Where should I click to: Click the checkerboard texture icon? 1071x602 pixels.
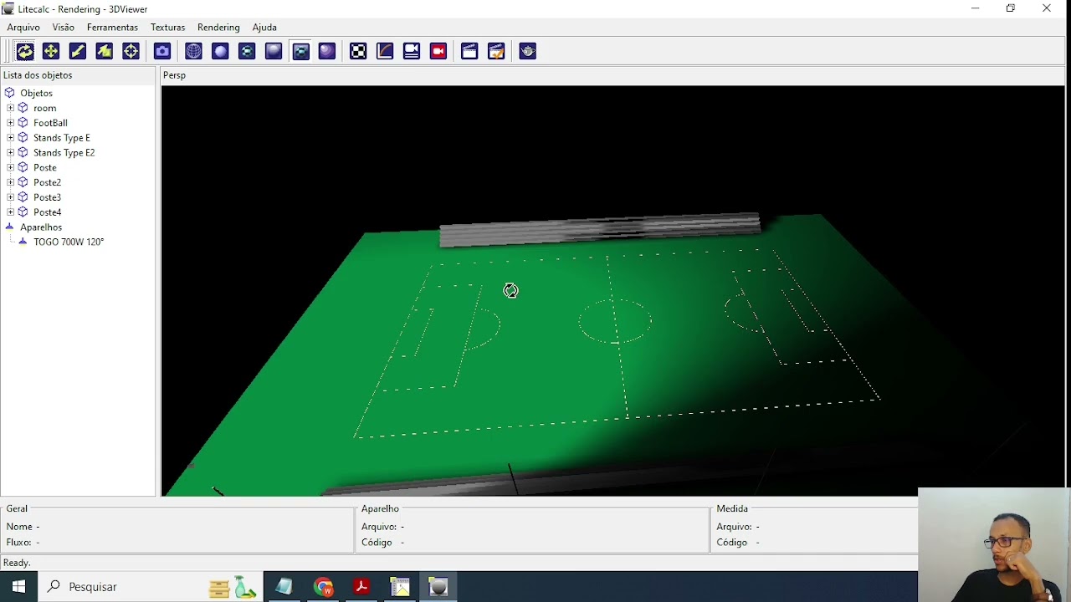(358, 52)
